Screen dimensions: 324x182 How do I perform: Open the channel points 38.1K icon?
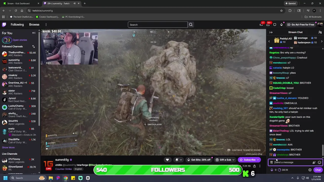click(283, 170)
